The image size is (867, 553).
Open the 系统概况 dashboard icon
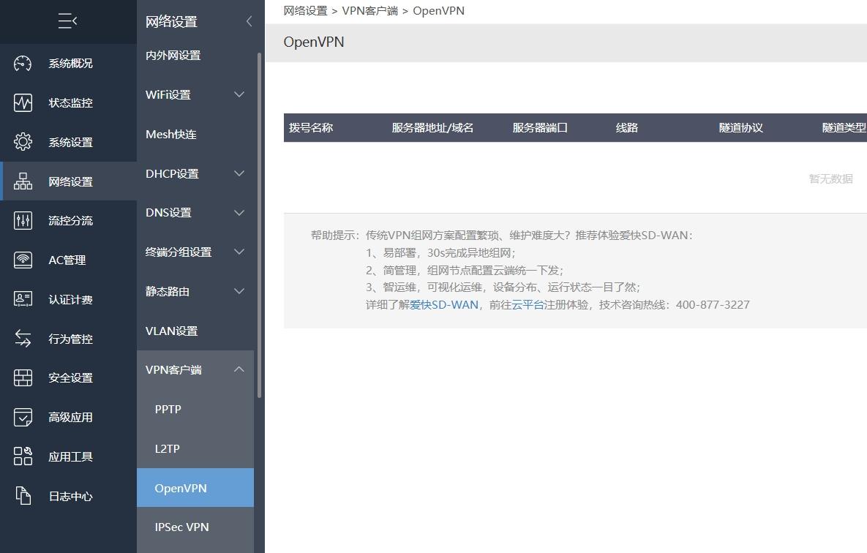pos(23,64)
